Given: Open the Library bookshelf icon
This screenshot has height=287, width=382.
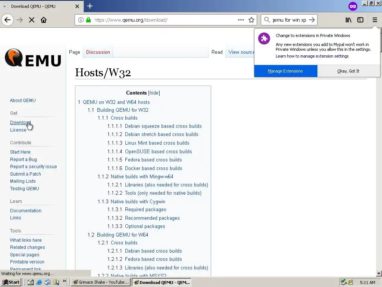Looking at the screenshot, I should (348, 20).
